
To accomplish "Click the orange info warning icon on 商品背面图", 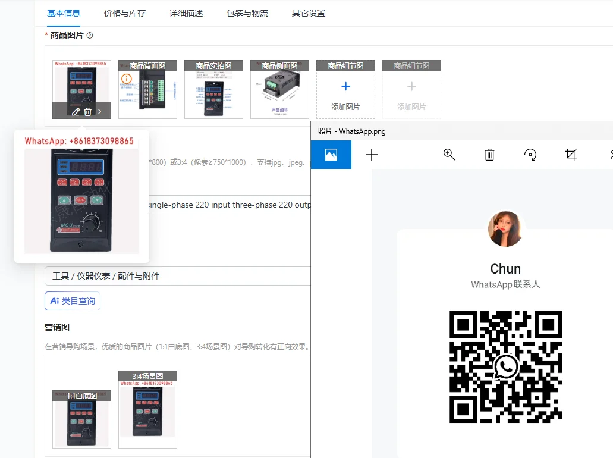I will [126, 79].
